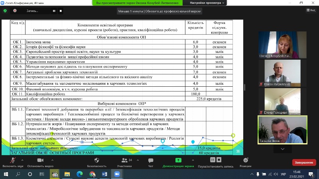Open Участники participants panel
The image size is (319, 179).
(x=124, y=162)
